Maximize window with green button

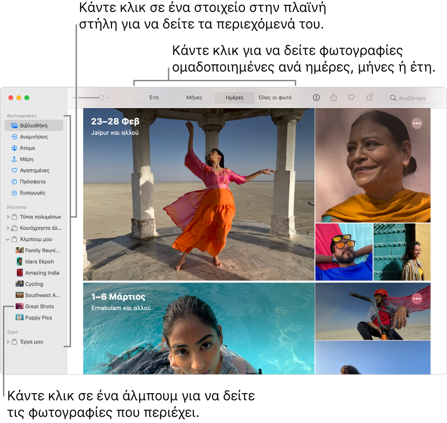click(x=27, y=98)
